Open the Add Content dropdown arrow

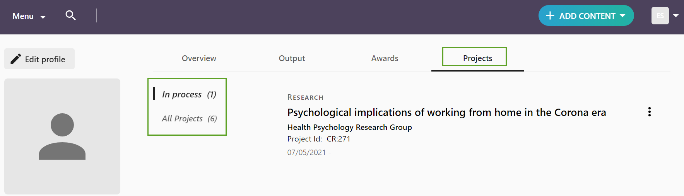tap(622, 16)
